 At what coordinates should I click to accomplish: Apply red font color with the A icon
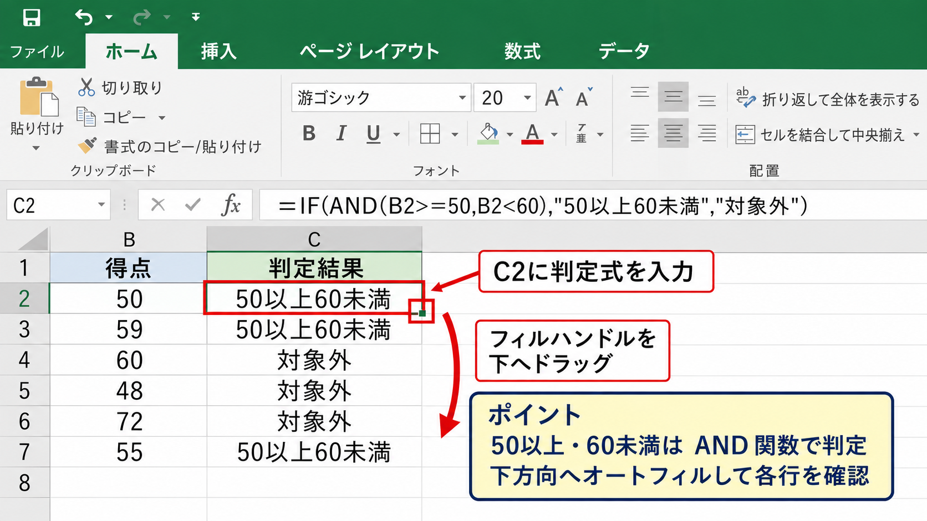(532, 133)
